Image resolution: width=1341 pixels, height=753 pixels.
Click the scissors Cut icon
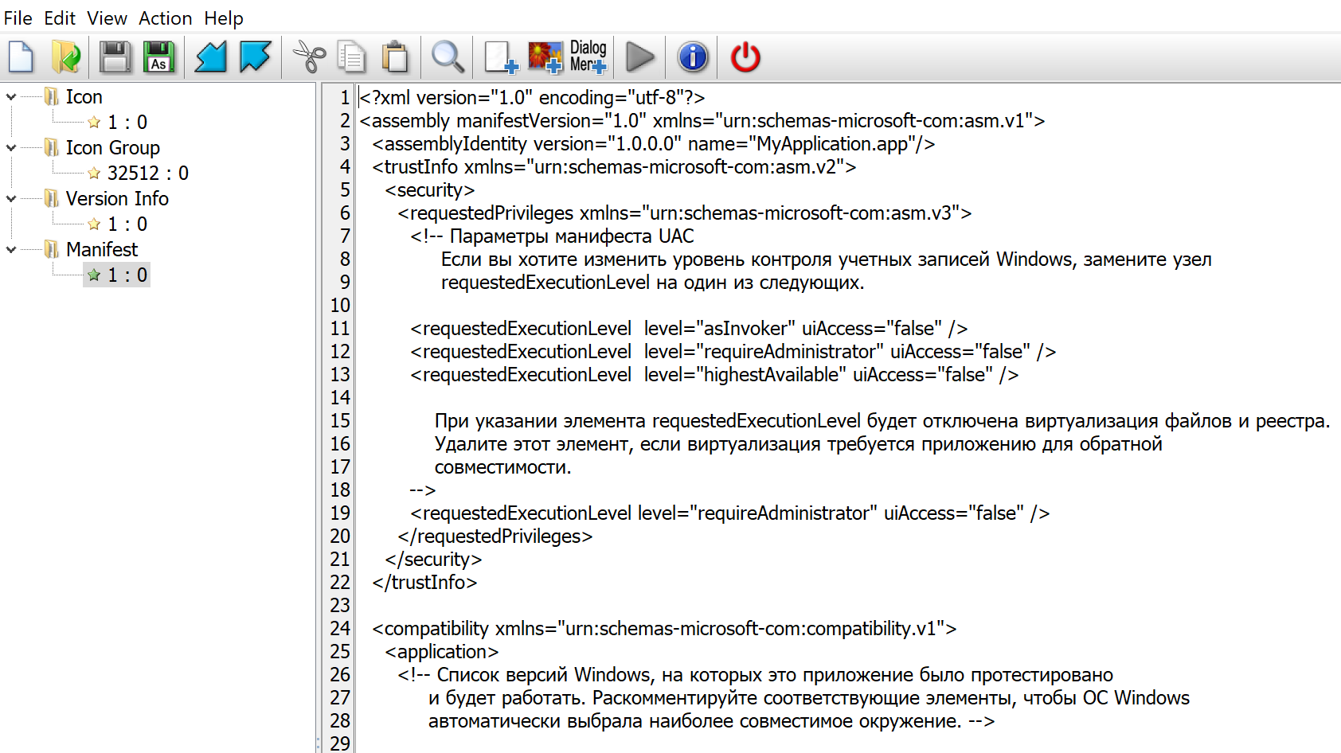click(309, 57)
